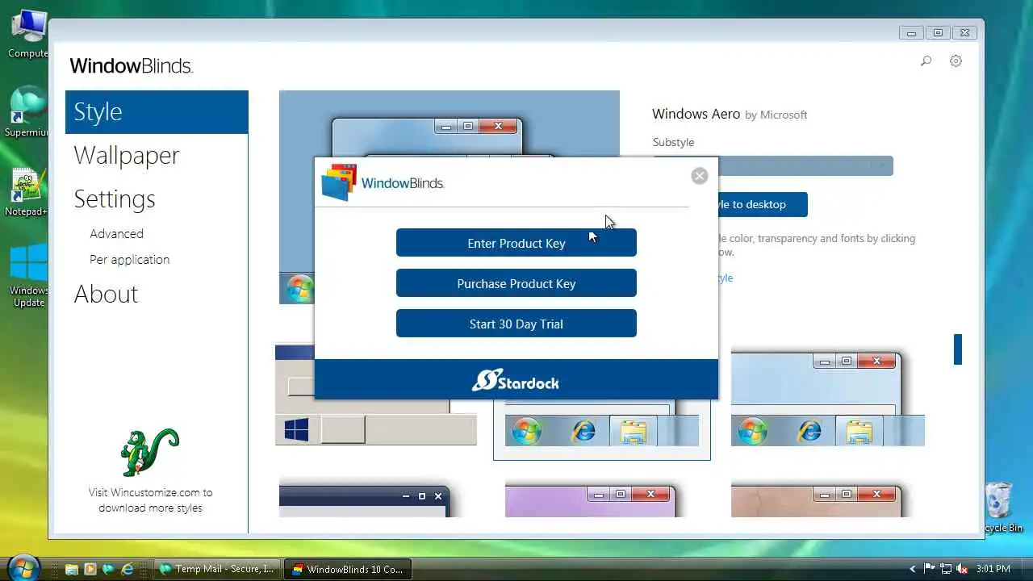Visit Wincustomize.com to download more styles
Image resolution: width=1033 pixels, height=581 pixels.
(x=150, y=499)
